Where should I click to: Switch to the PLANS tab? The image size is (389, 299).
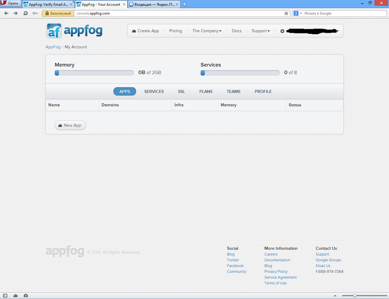pos(206,91)
